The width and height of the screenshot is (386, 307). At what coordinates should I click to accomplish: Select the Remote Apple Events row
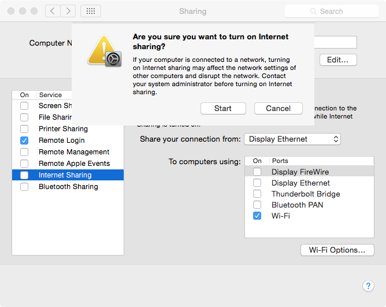68,164
